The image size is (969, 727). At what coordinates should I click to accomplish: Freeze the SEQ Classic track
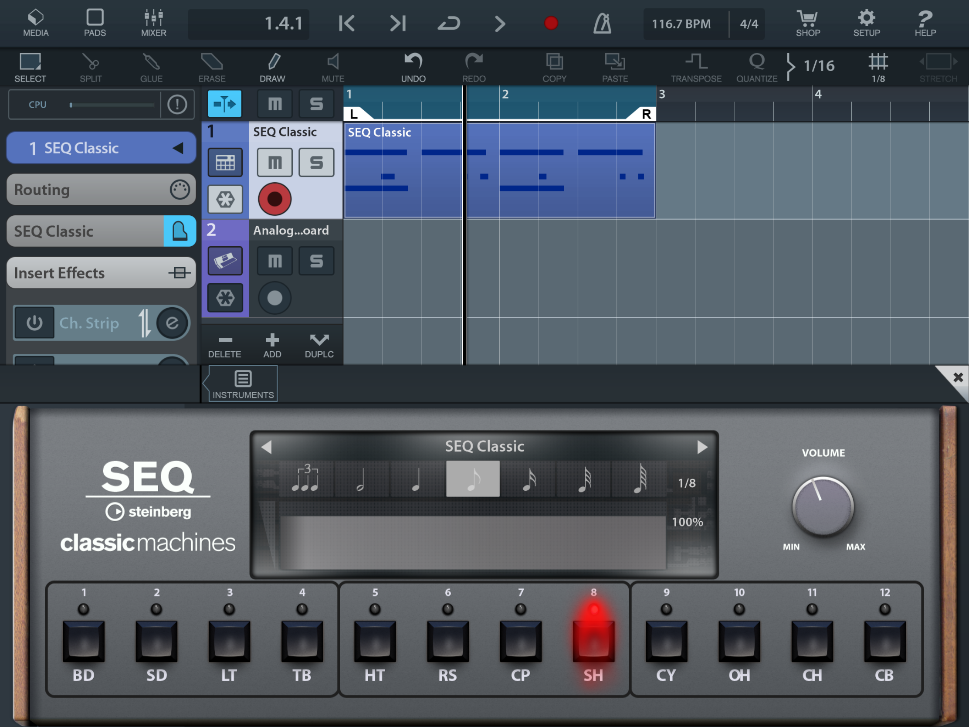(x=225, y=199)
